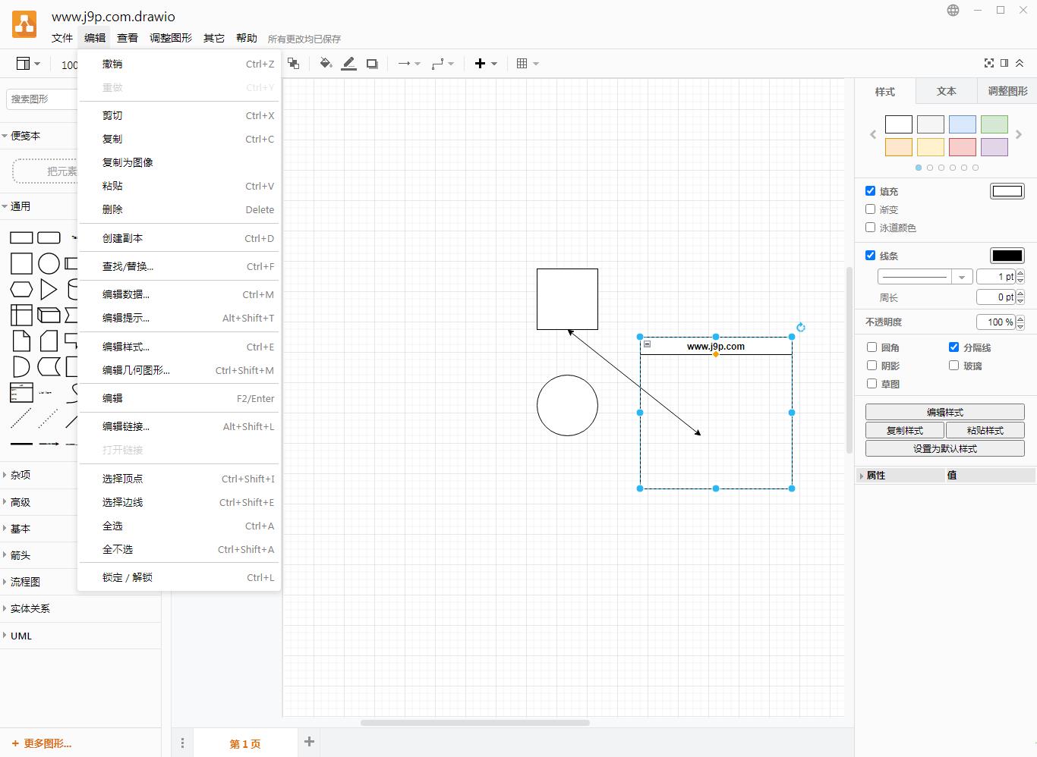Click the rotate handle of selected shape
This screenshot has height=757, width=1037.
point(801,328)
